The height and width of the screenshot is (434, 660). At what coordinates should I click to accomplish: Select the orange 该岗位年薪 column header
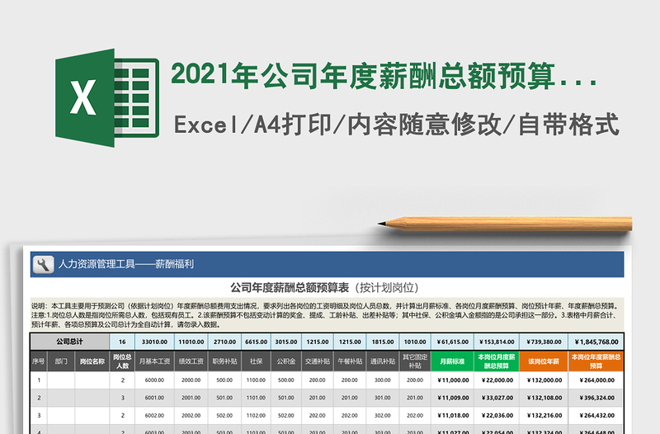coord(541,361)
